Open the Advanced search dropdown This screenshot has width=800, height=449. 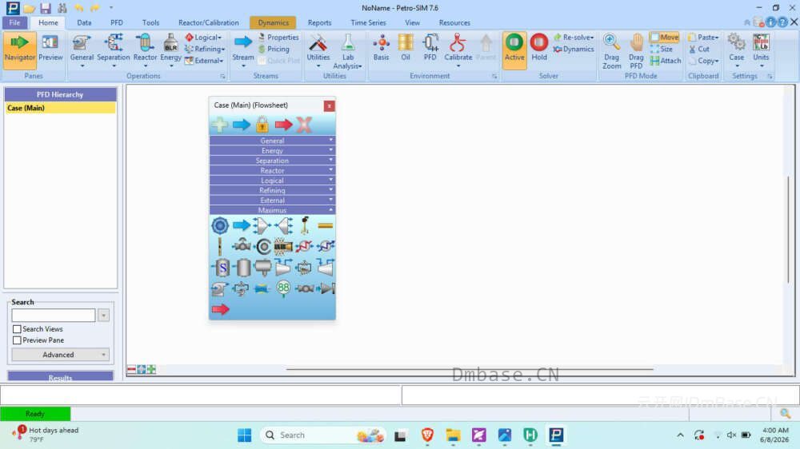(60, 355)
